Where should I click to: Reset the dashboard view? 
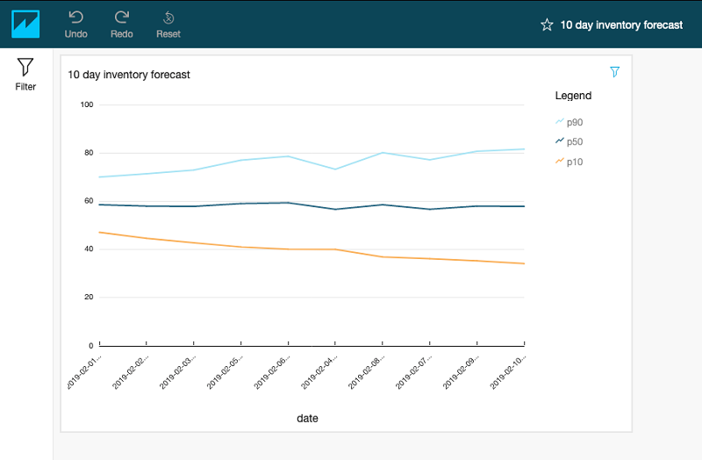pos(168,25)
